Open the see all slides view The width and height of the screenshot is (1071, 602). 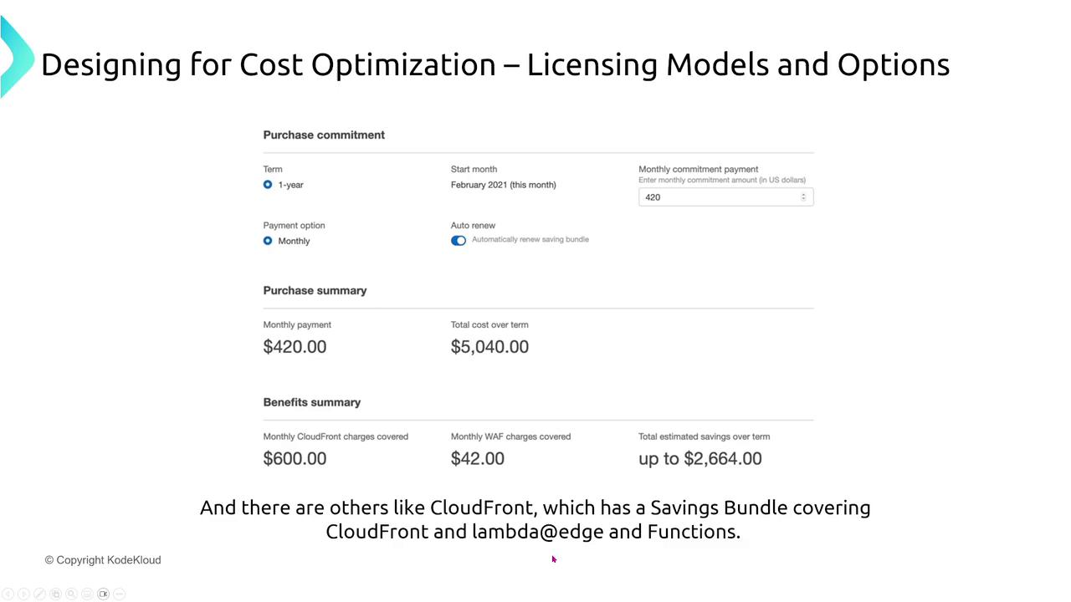pos(55,594)
